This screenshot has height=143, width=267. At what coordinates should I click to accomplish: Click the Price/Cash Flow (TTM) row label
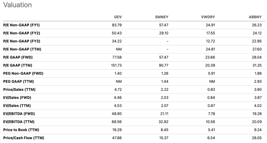point(23,138)
